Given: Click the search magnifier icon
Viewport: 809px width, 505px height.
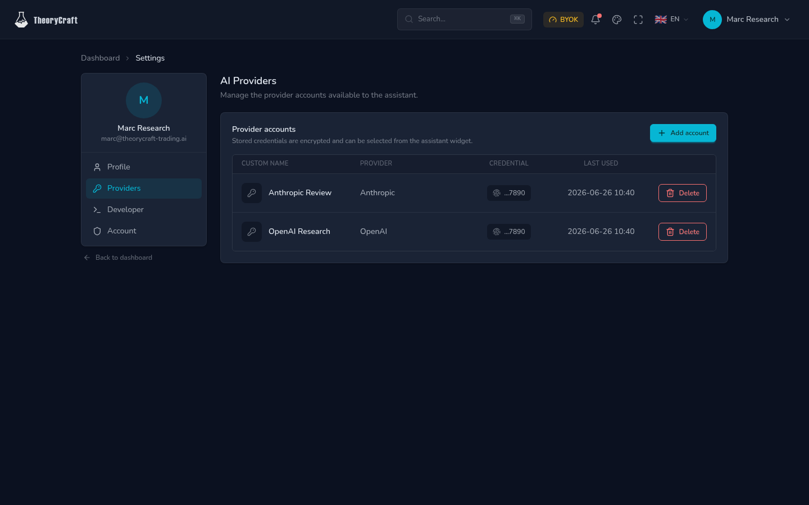Looking at the screenshot, I should [409, 19].
